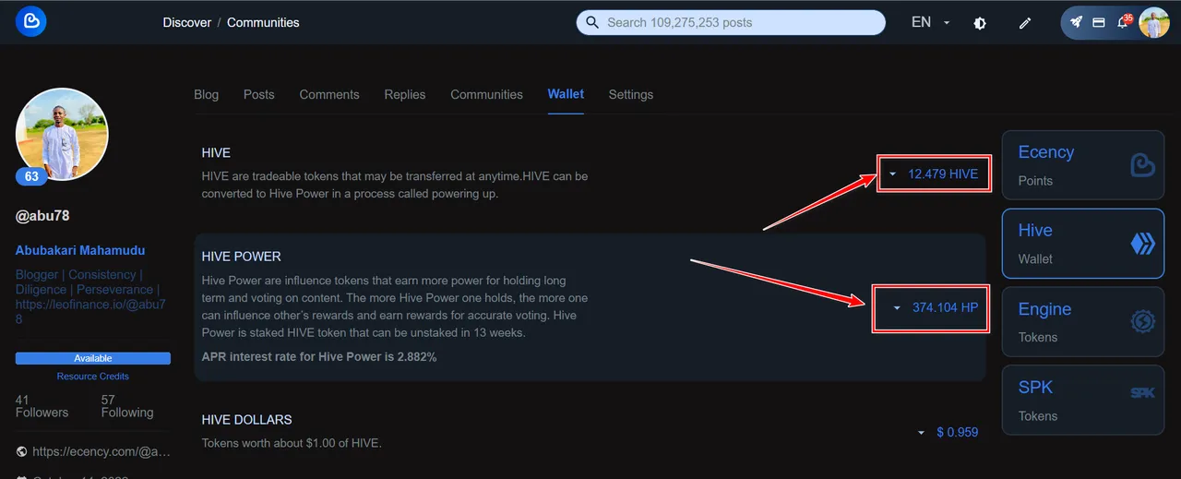Toggle dark/light theme icon

[x=980, y=23]
